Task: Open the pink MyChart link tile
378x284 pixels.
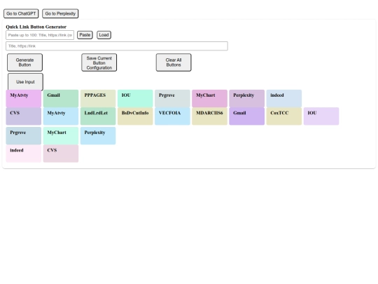Action: (x=210, y=99)
